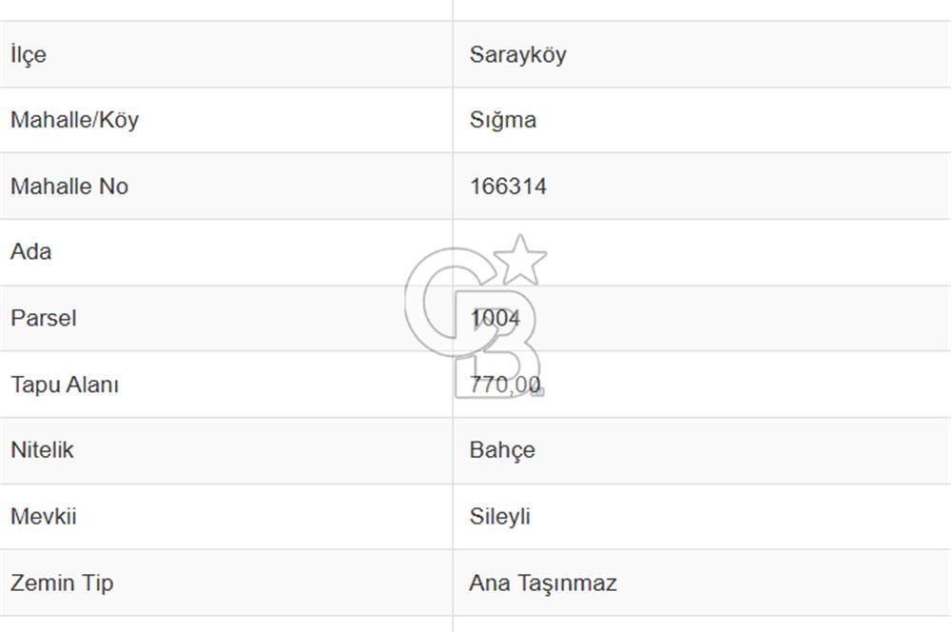Click the Parsel label
951x632 pixels.
click(x=44, y=318)
